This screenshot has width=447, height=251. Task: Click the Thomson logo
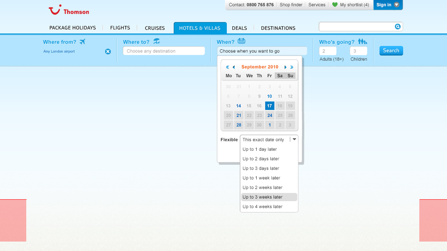pos(69,10)
